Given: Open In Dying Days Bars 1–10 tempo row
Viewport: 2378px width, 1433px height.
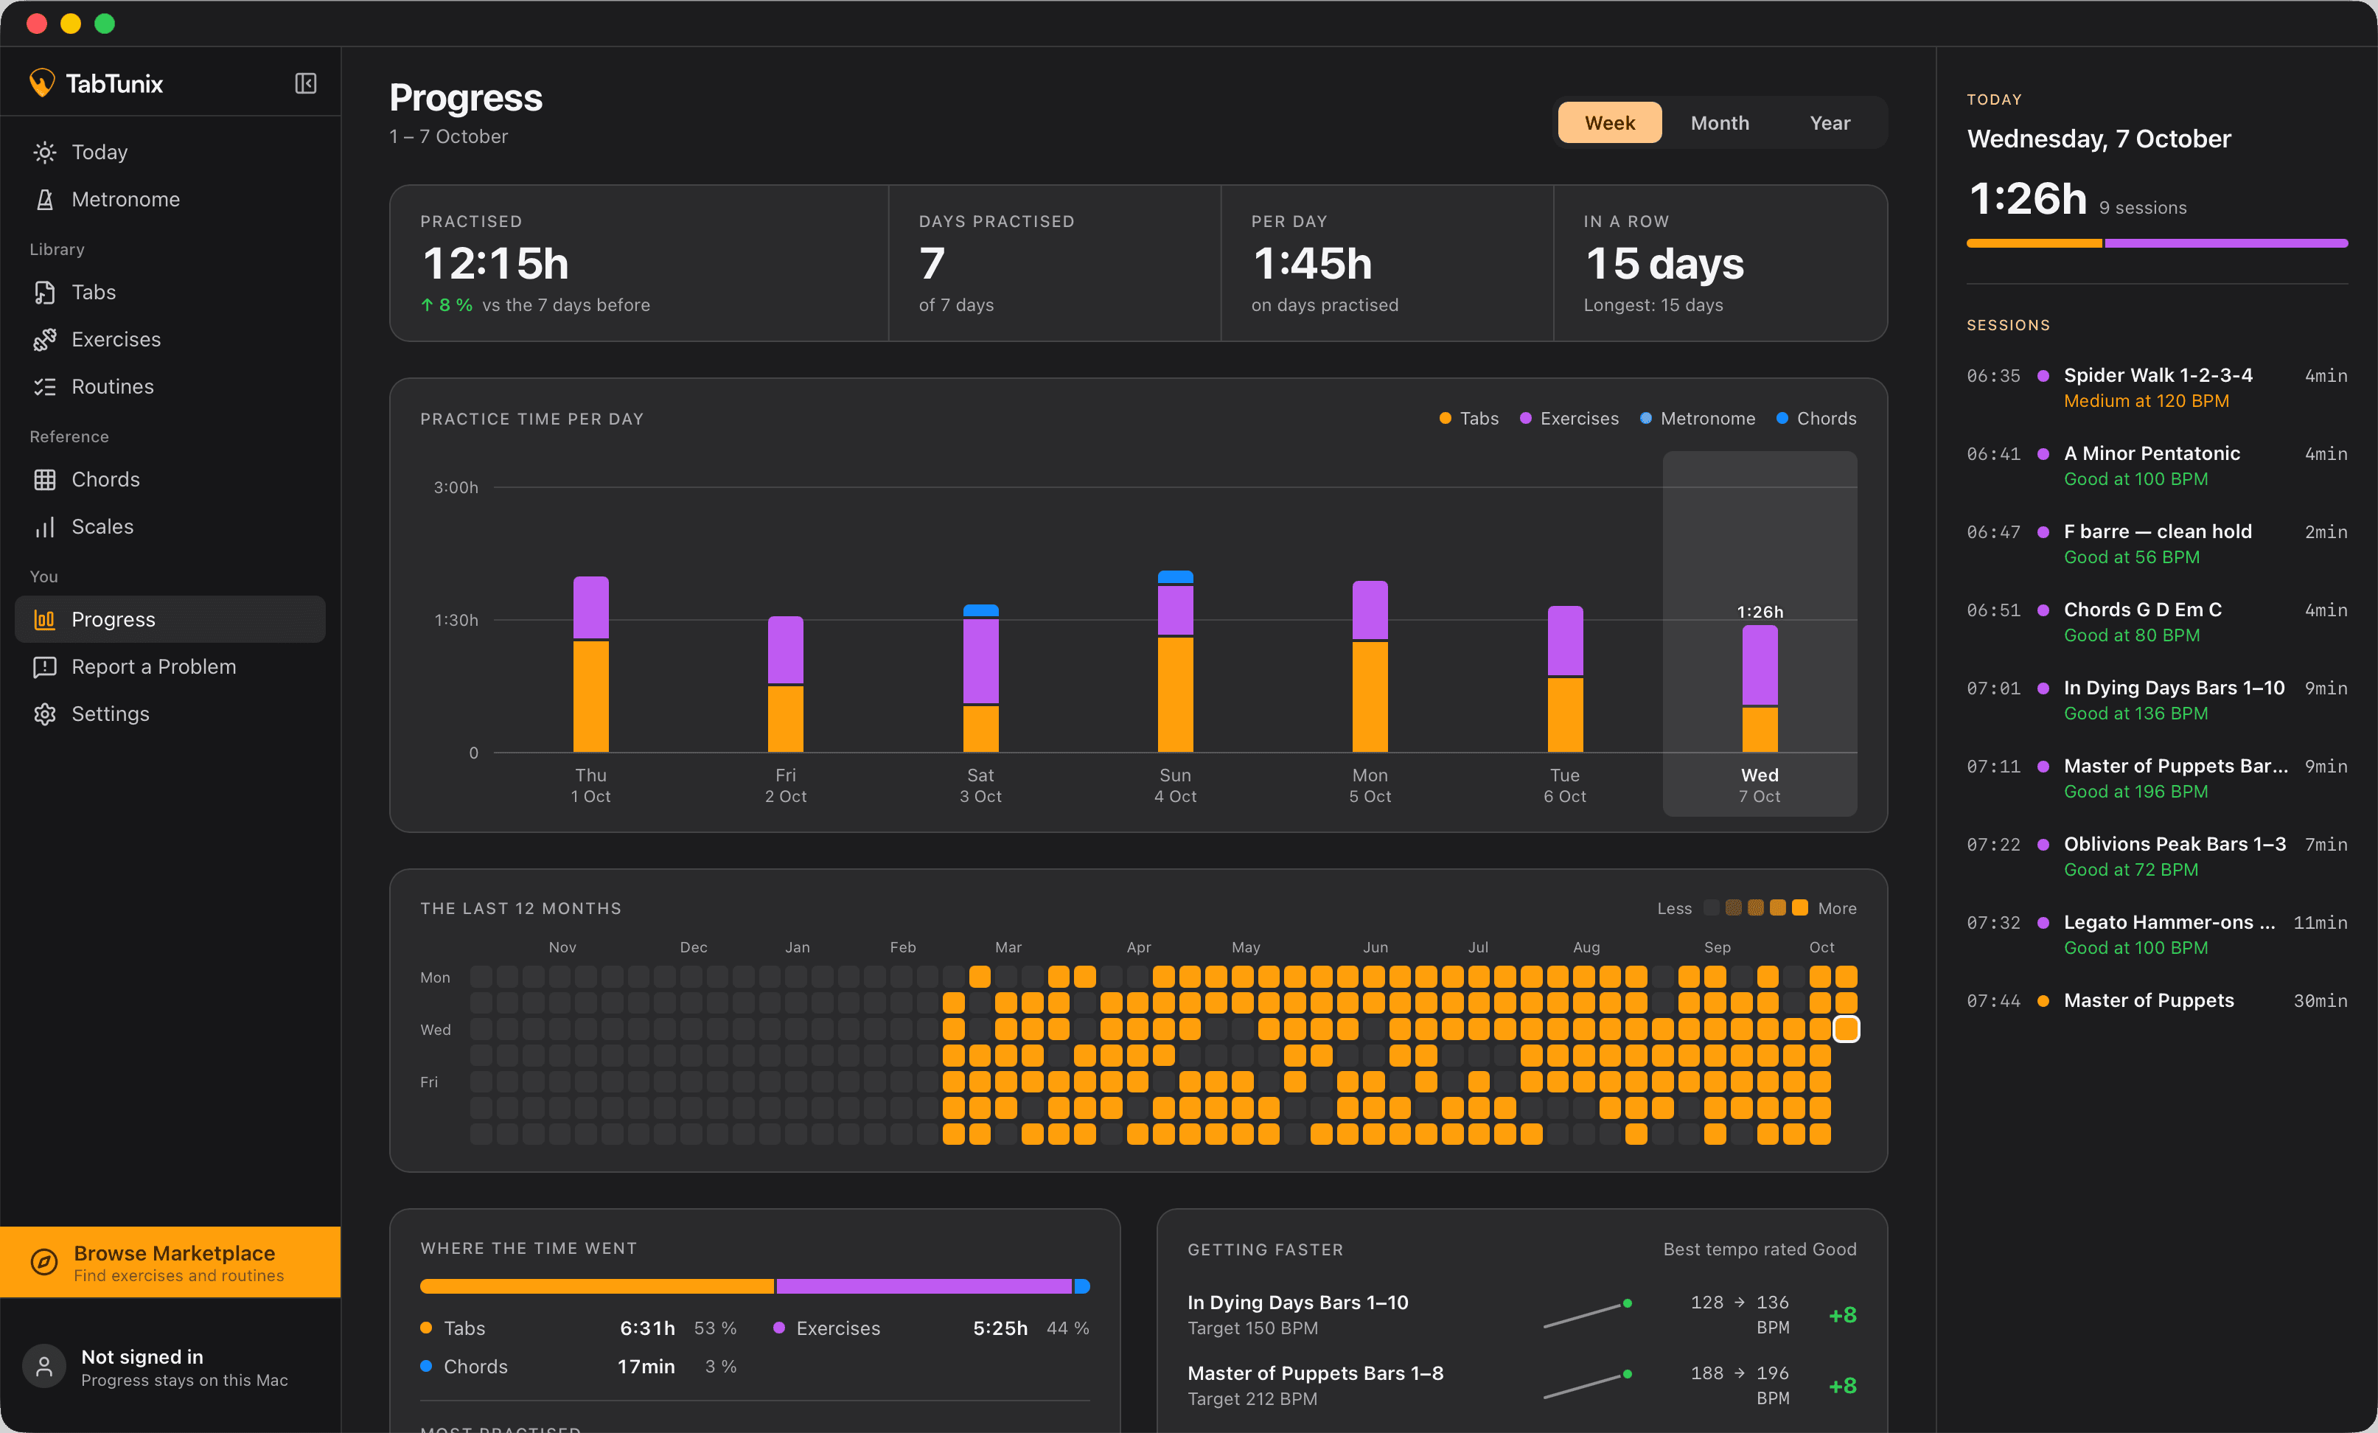Looking at the screenshot, I should pyautogui.click(x=1522, y=1314).
